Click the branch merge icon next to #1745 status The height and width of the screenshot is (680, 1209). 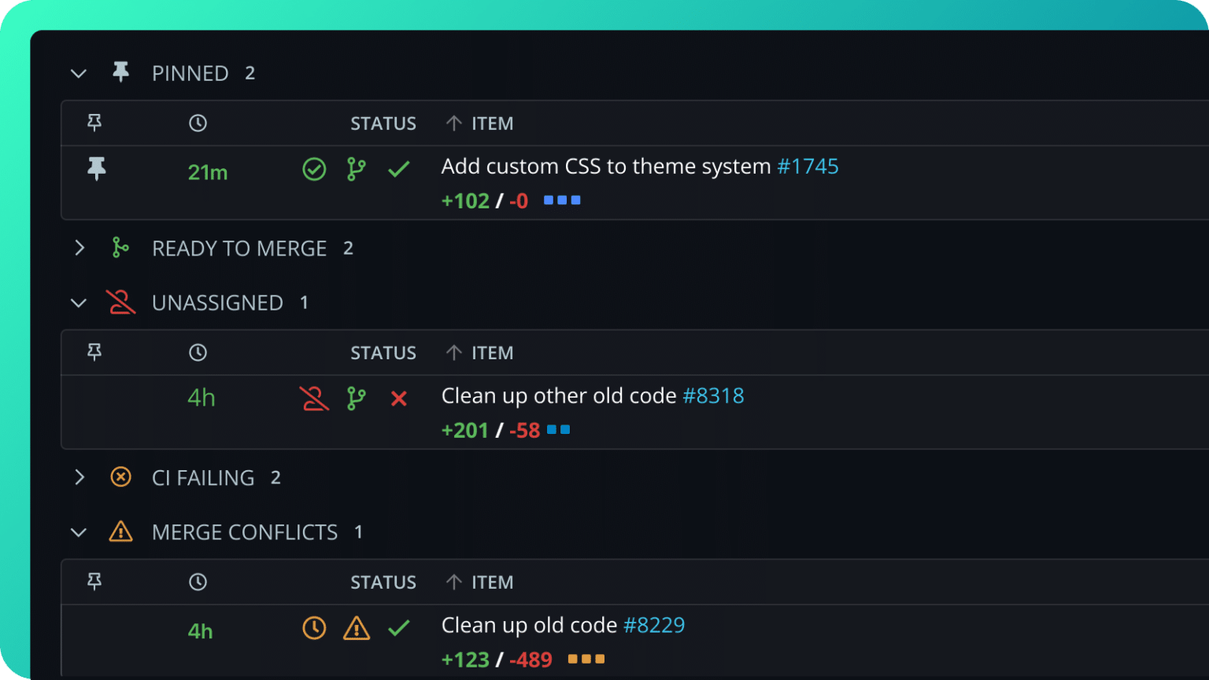coord(356,169)
